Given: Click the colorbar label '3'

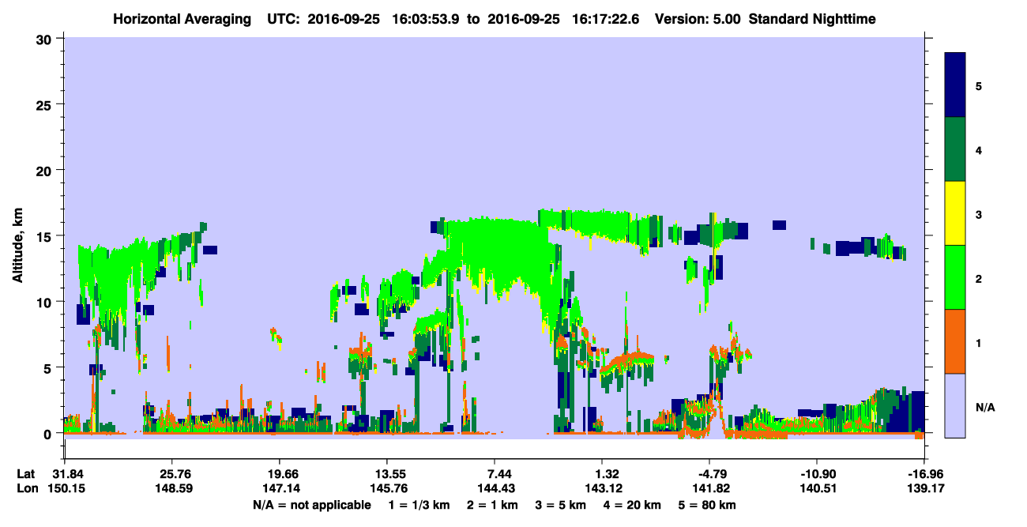Looking at the screenshot, I should click(x=979, y=213).
